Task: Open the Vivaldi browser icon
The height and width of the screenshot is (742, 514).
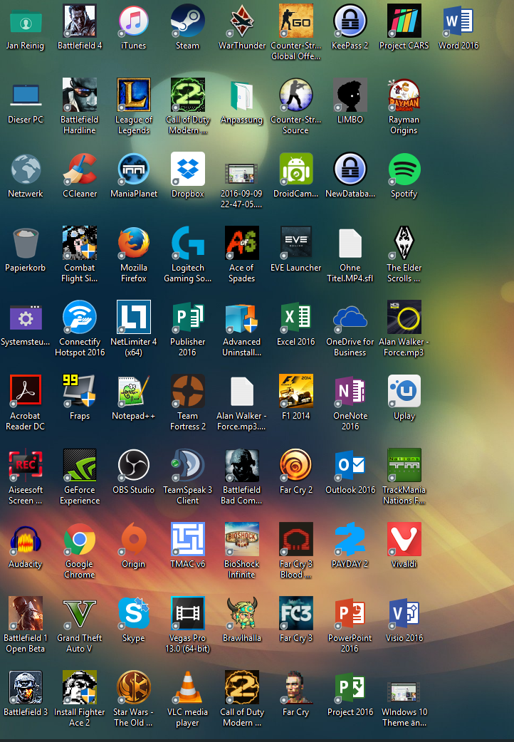Action: click(404, 539)
